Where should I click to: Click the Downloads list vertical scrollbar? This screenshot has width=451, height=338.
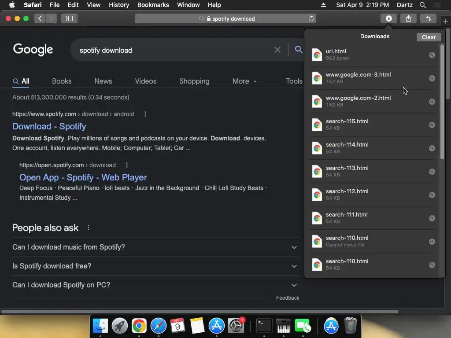[442, 102]
